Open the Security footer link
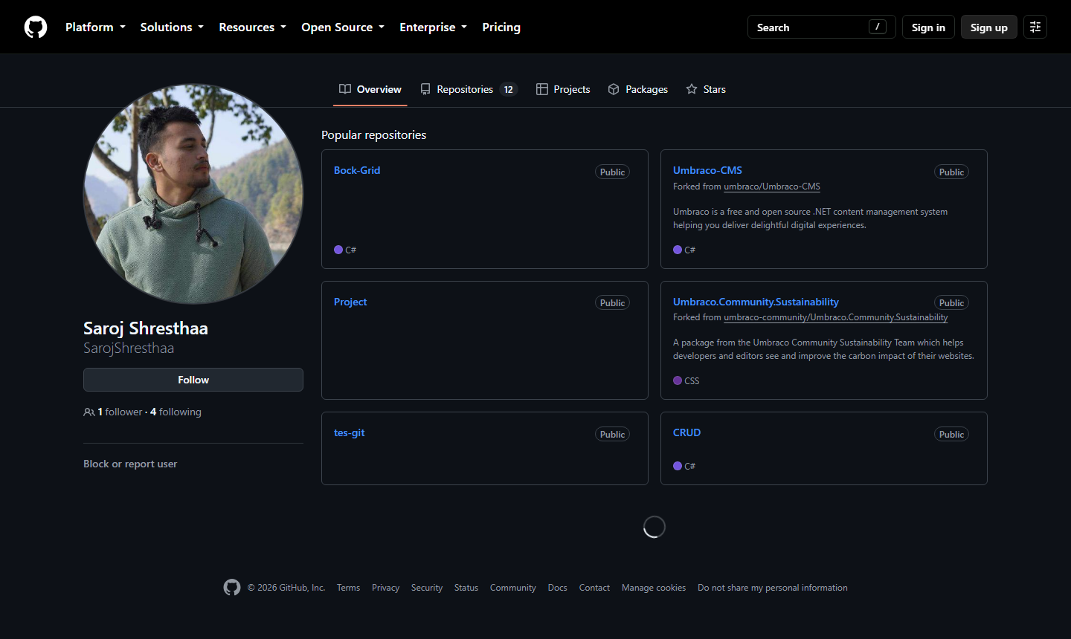The image size is (1071, 639). click(427, 588)
